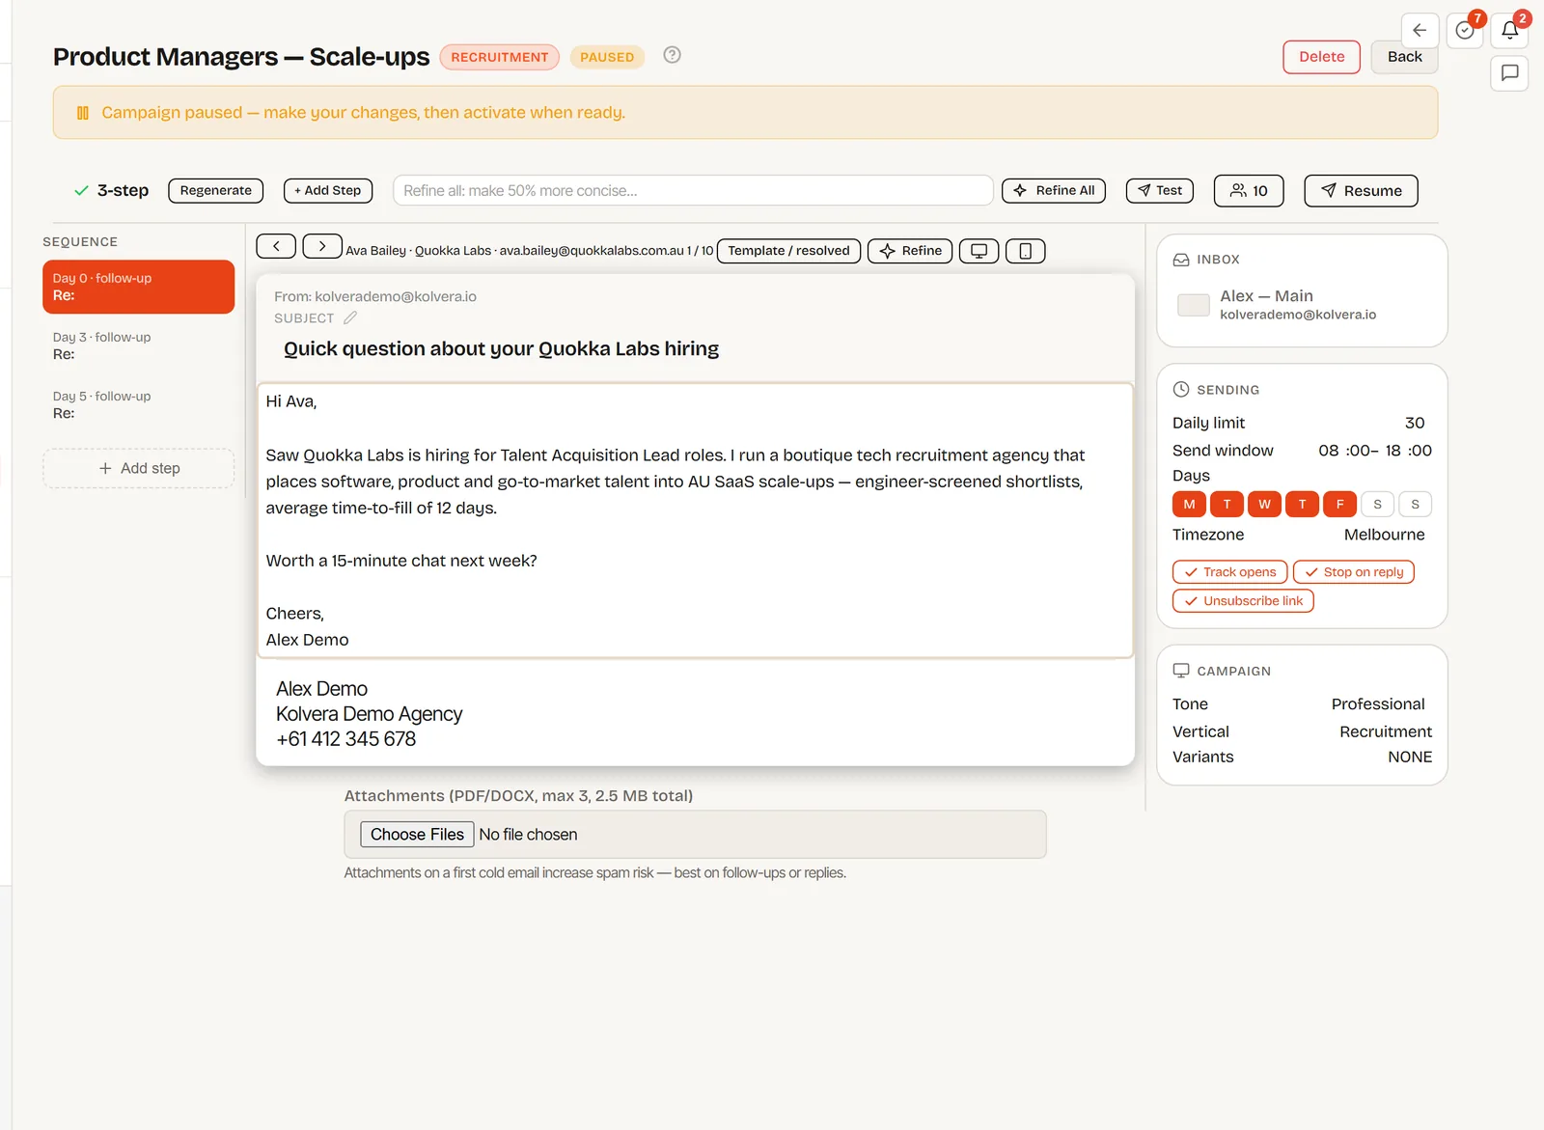Select the Day 3 follow-up step

(139, 345)
